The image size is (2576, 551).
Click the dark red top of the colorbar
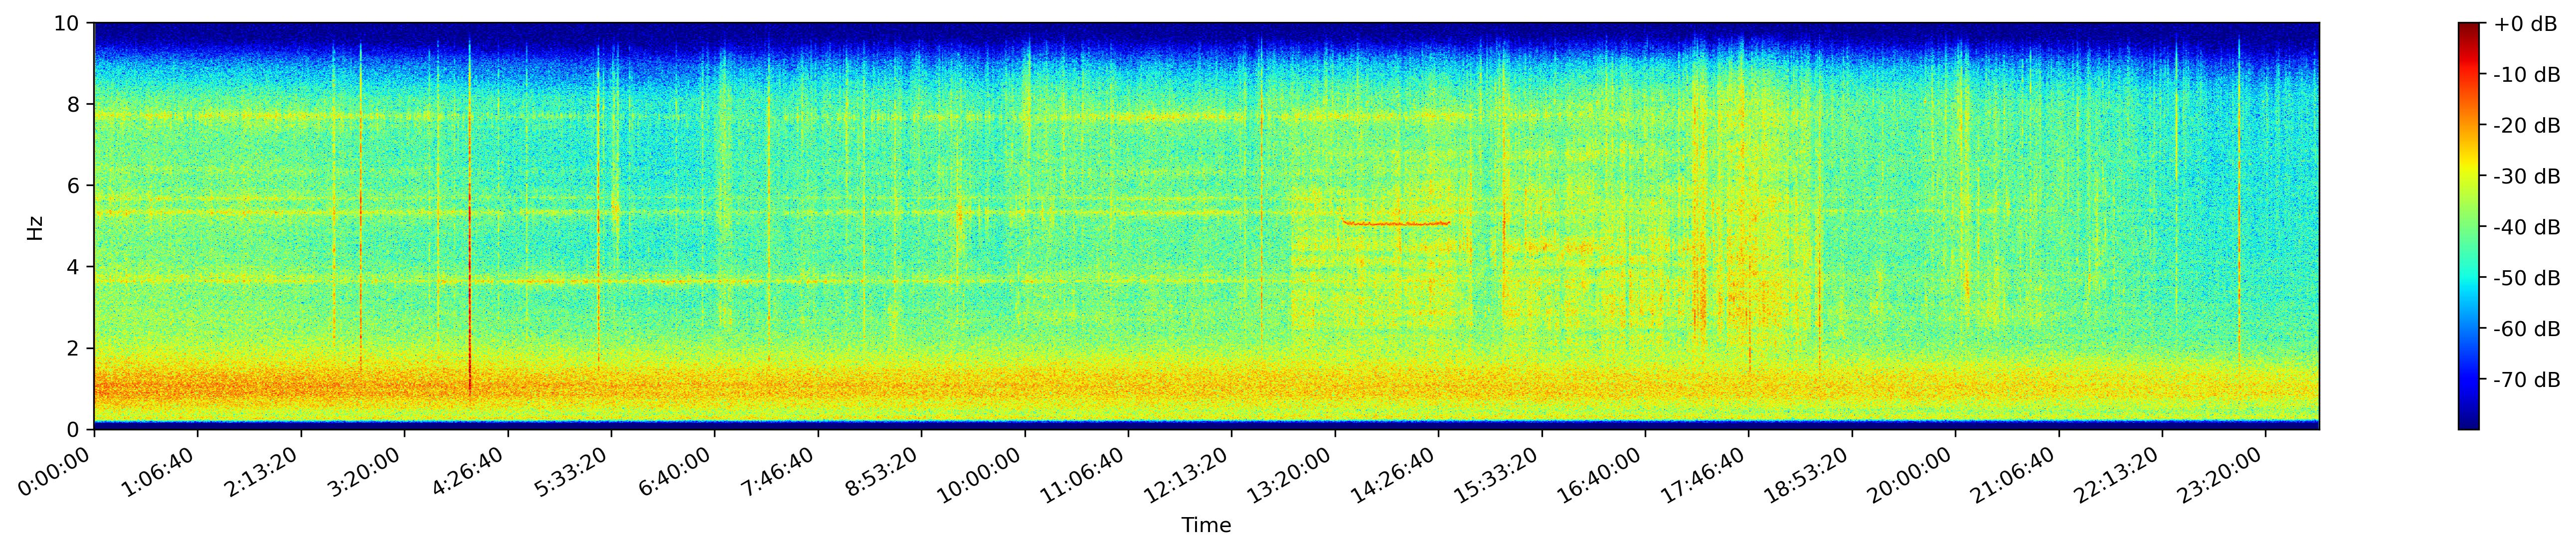coord(2469,29)
